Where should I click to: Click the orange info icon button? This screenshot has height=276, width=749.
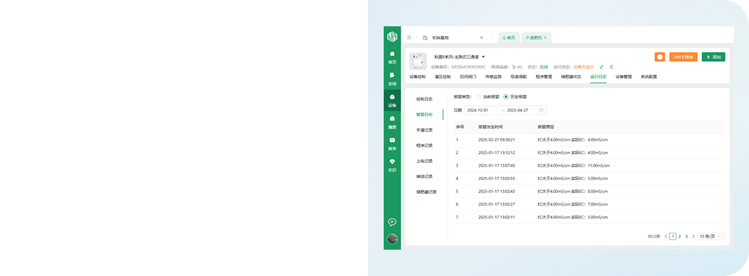coord(660,57)
